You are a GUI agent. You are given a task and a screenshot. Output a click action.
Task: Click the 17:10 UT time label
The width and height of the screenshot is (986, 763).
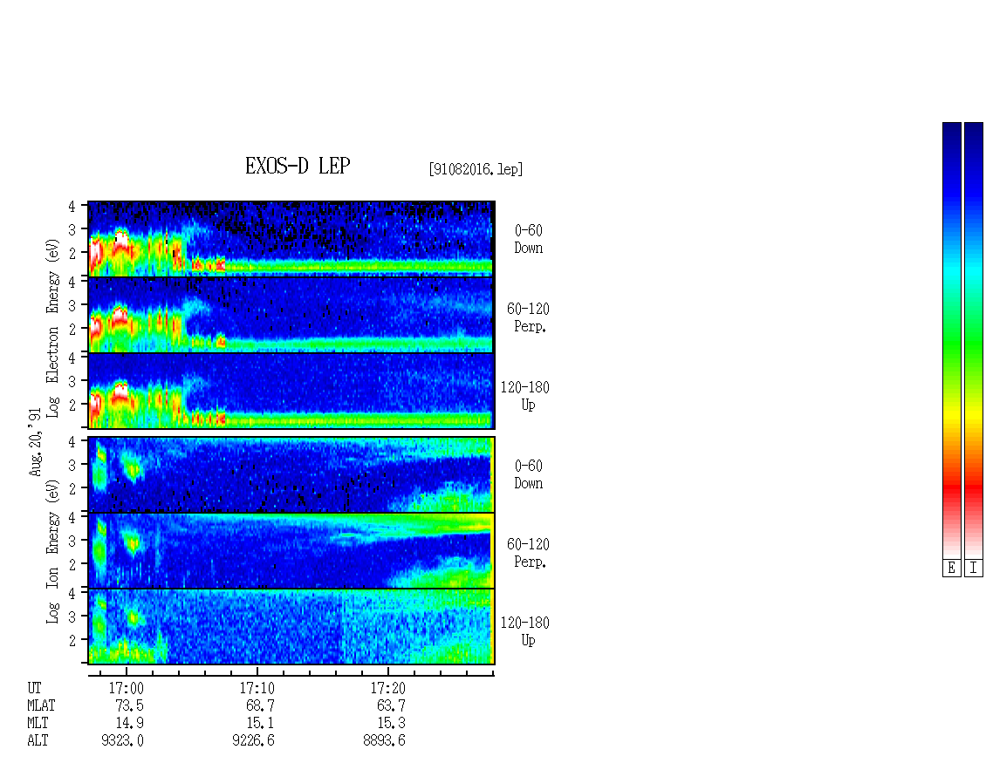click(x=257, y=688)
